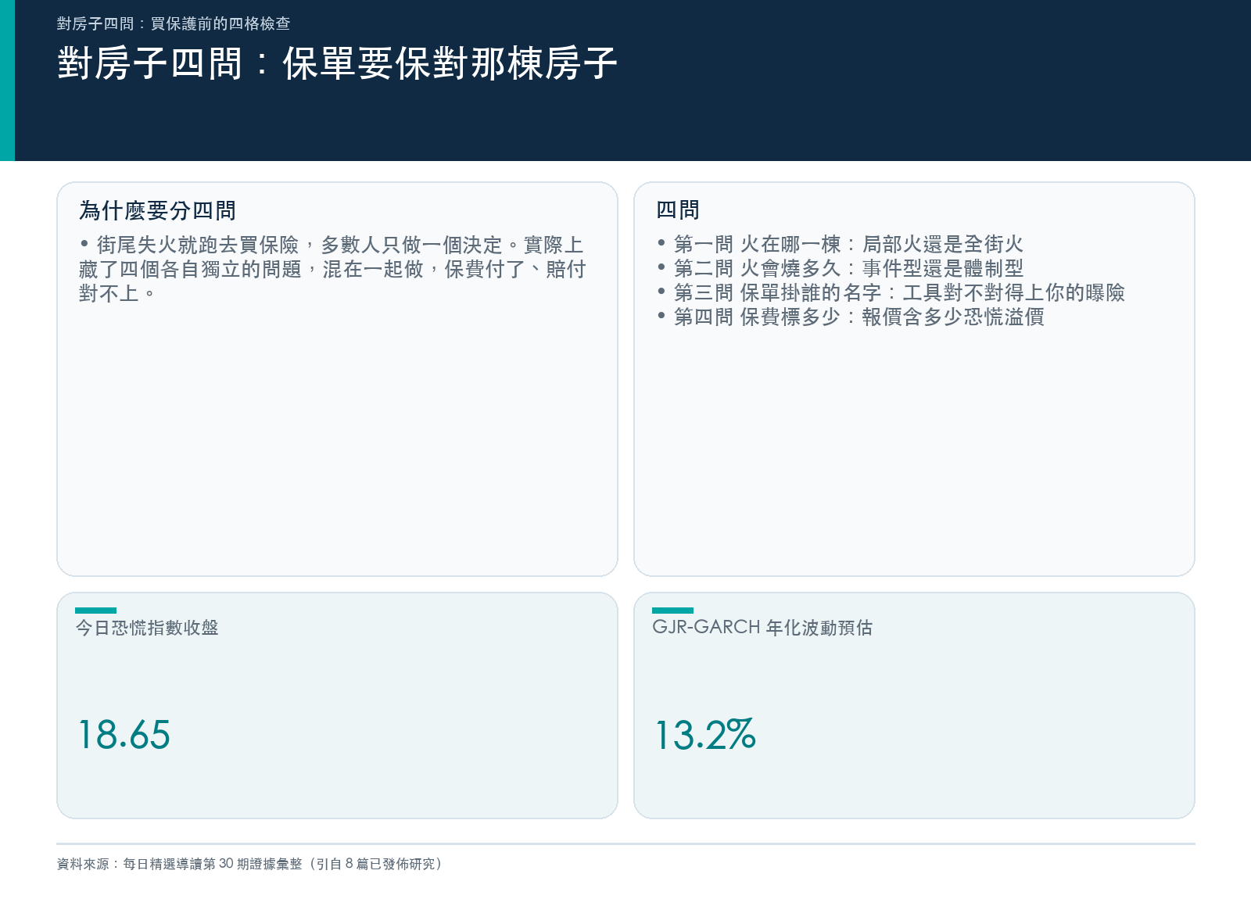Click bullet 第三問 保單掛誰的名字
The height and width of the screenshot is (899, 1251).
coord(891,292)
